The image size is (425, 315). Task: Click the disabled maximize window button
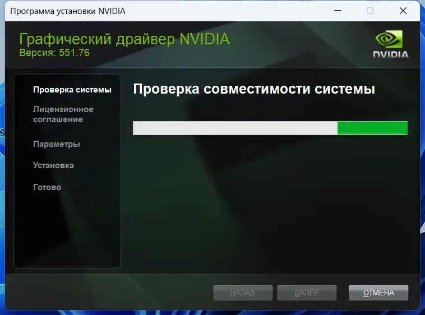(370, 11)
